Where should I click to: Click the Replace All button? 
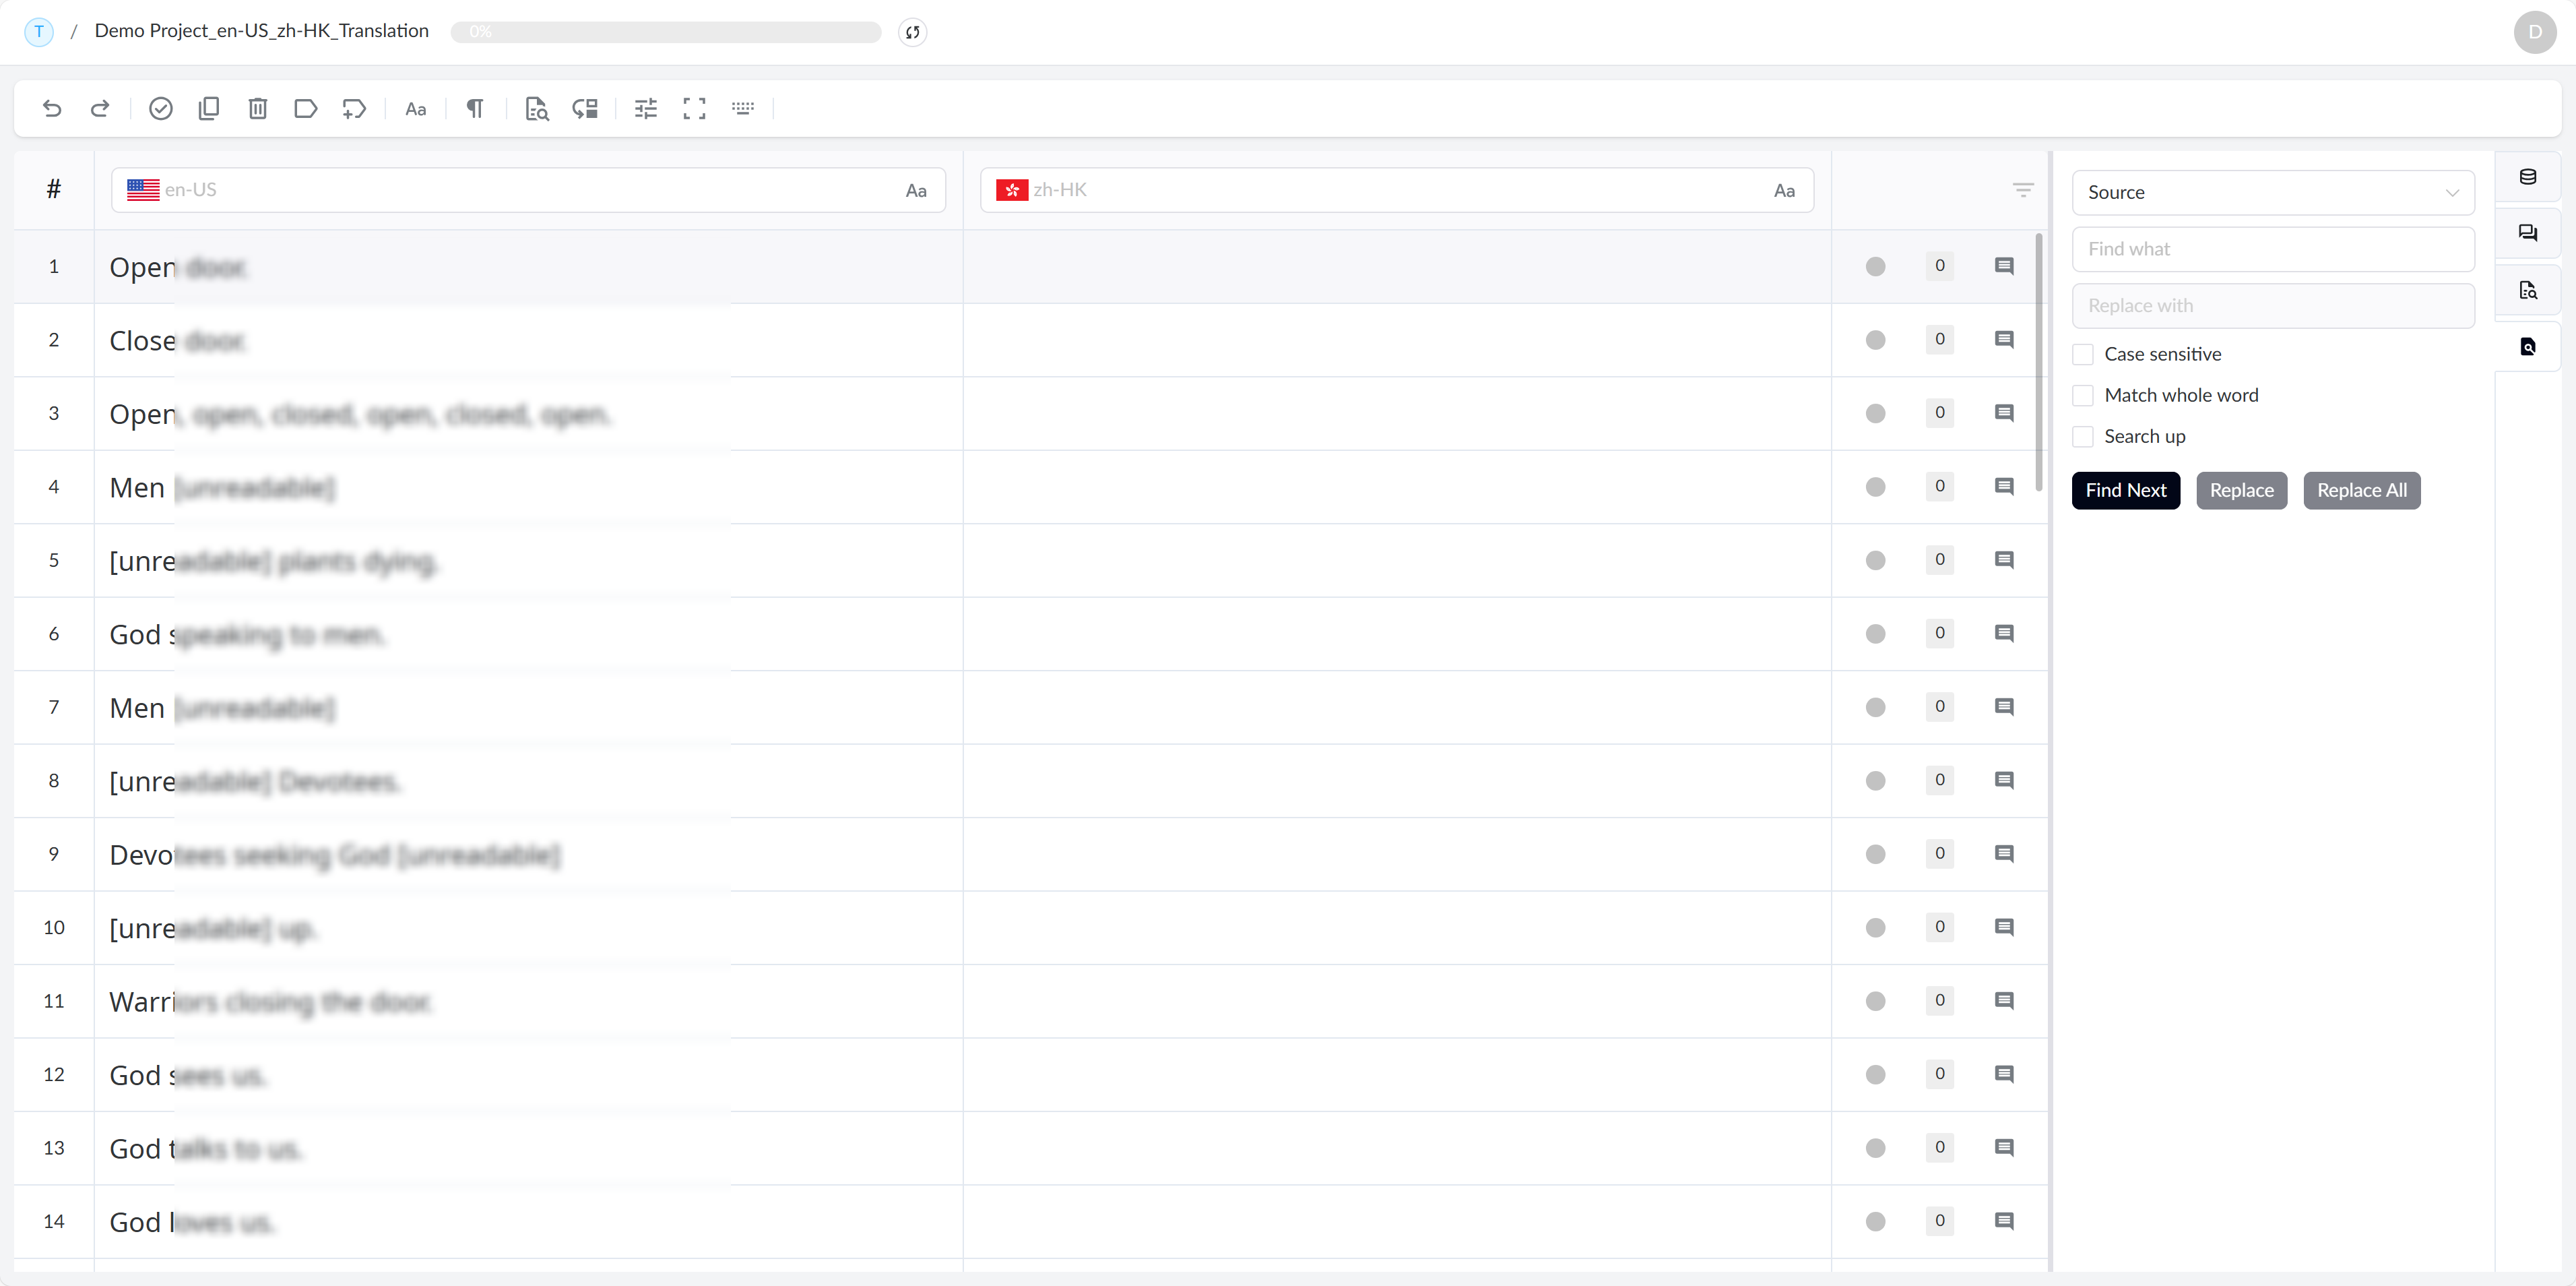tap(2361, 491)
